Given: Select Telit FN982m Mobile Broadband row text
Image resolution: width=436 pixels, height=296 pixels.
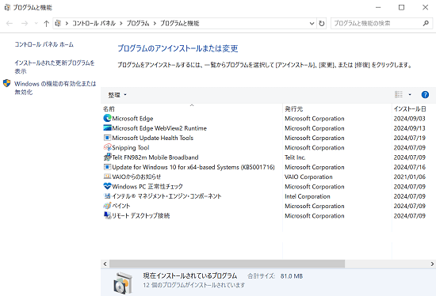Looking at the screenshot, I should coord(155,157).
